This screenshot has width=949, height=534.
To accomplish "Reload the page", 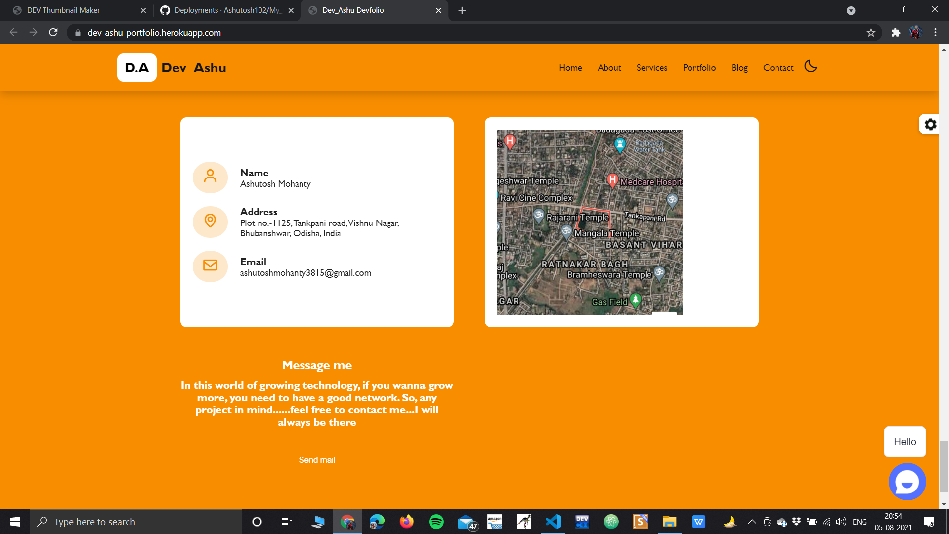I will coord(53,33).
